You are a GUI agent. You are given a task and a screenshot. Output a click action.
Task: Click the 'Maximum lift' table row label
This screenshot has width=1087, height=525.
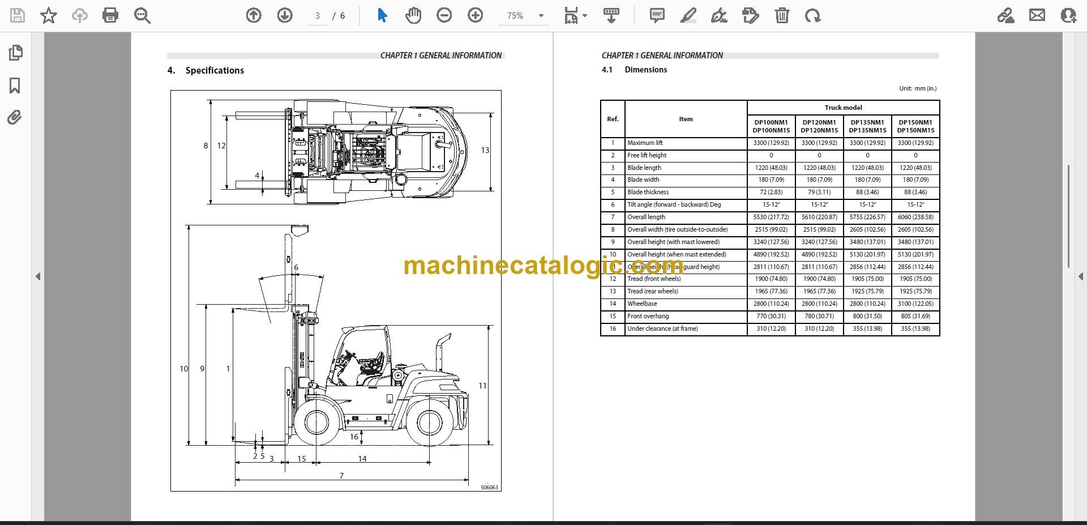(645, 143)
